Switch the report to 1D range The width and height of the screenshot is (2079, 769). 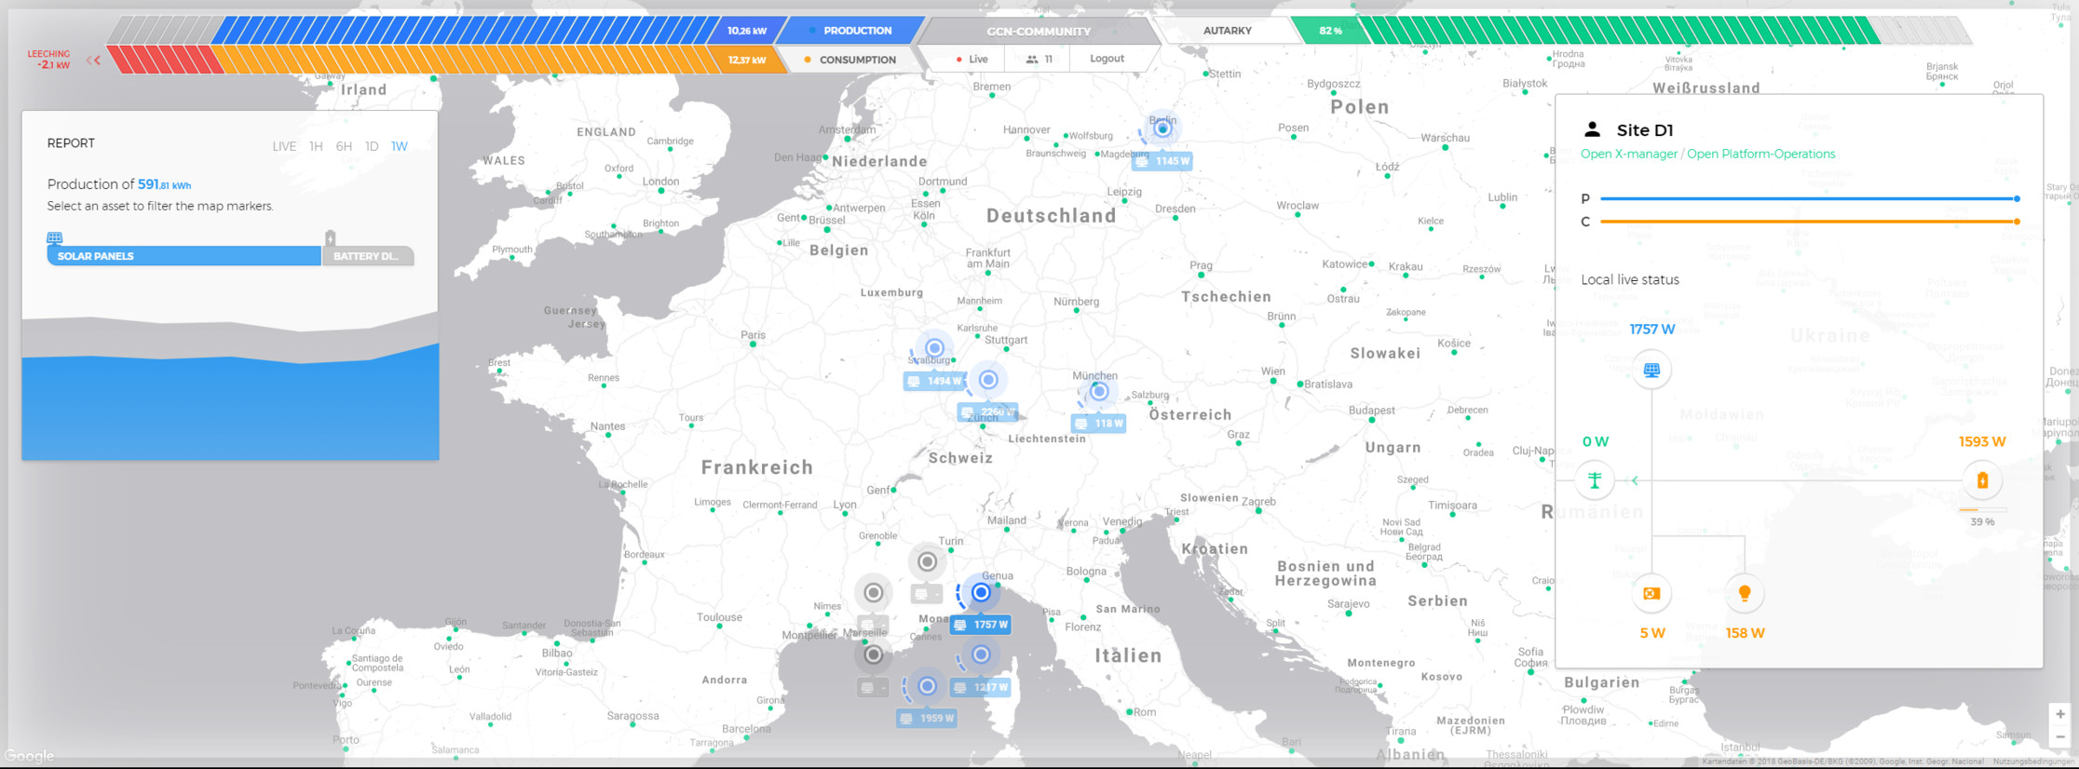tap(372, 146)
